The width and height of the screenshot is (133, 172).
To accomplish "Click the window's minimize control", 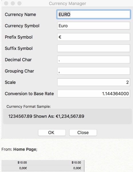I will (x=13, y=3).
